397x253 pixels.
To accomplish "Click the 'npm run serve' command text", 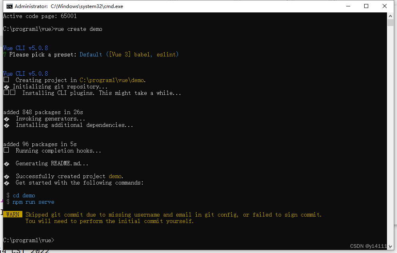I will [x=34, y=202].
